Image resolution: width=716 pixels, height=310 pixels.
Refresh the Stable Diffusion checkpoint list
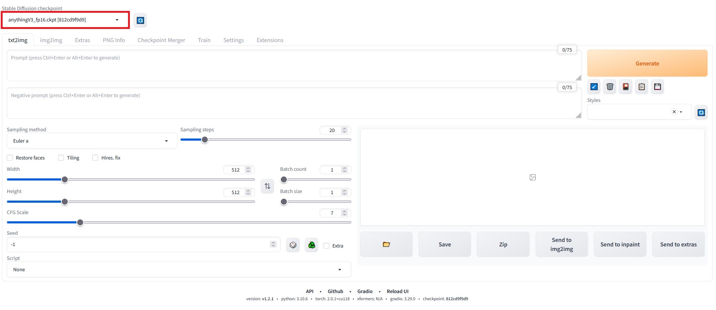[140, 20]
